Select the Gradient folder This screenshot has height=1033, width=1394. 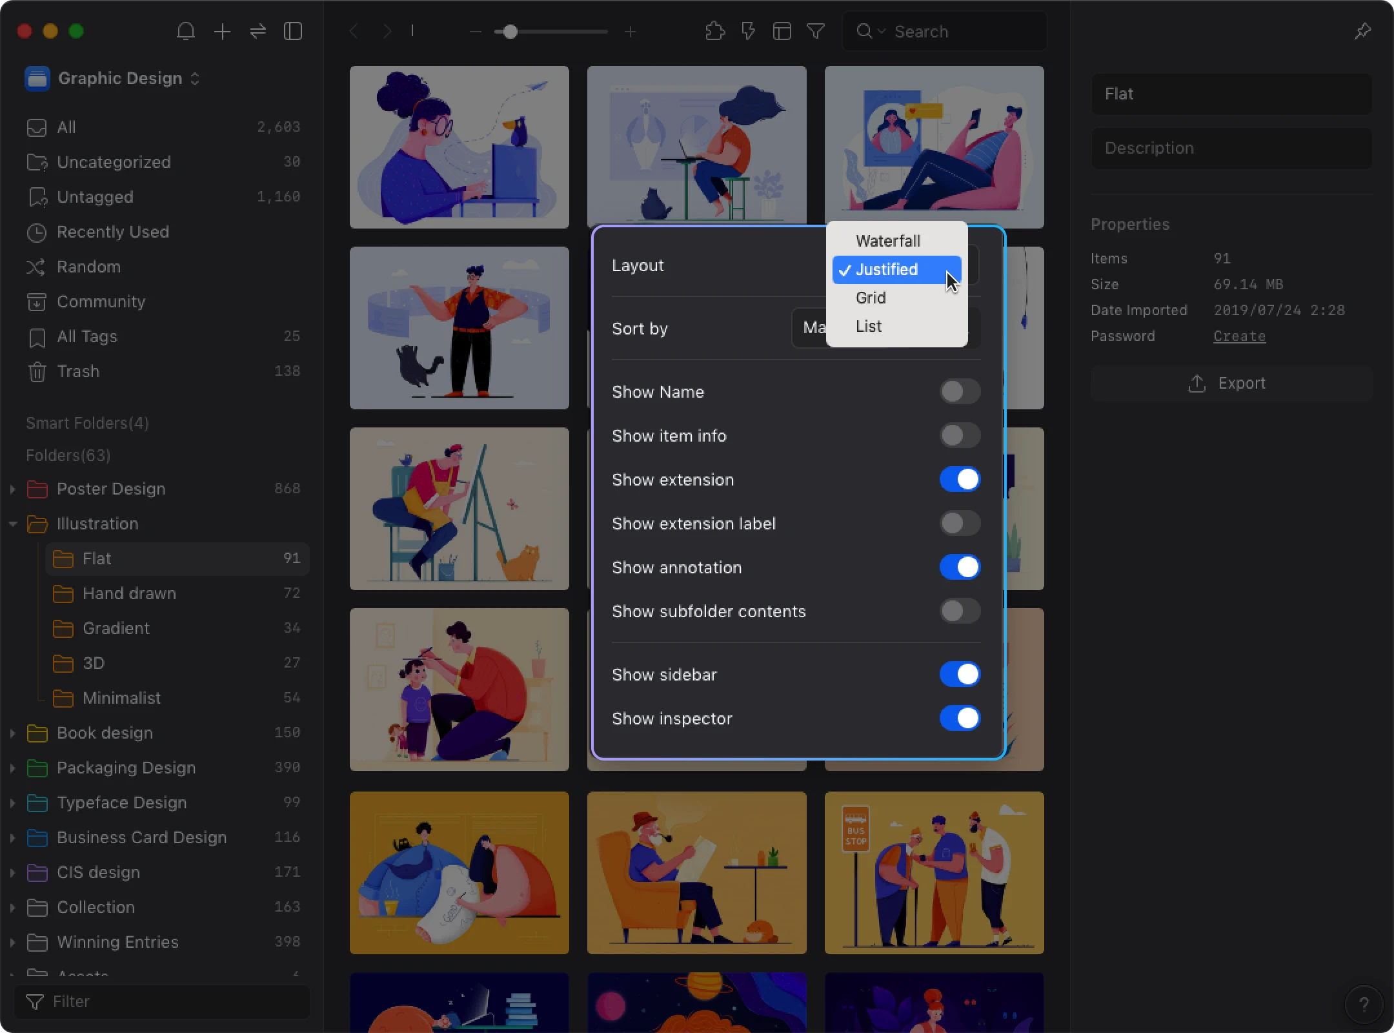click(x=177, y=628)
